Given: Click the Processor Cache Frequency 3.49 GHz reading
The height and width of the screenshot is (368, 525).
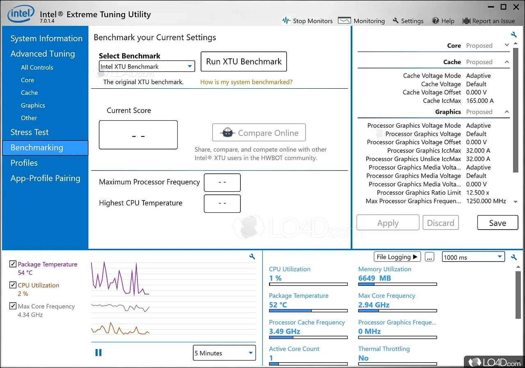Looking at the screenshot, I should pyautogui.click(x=285, y=331).
